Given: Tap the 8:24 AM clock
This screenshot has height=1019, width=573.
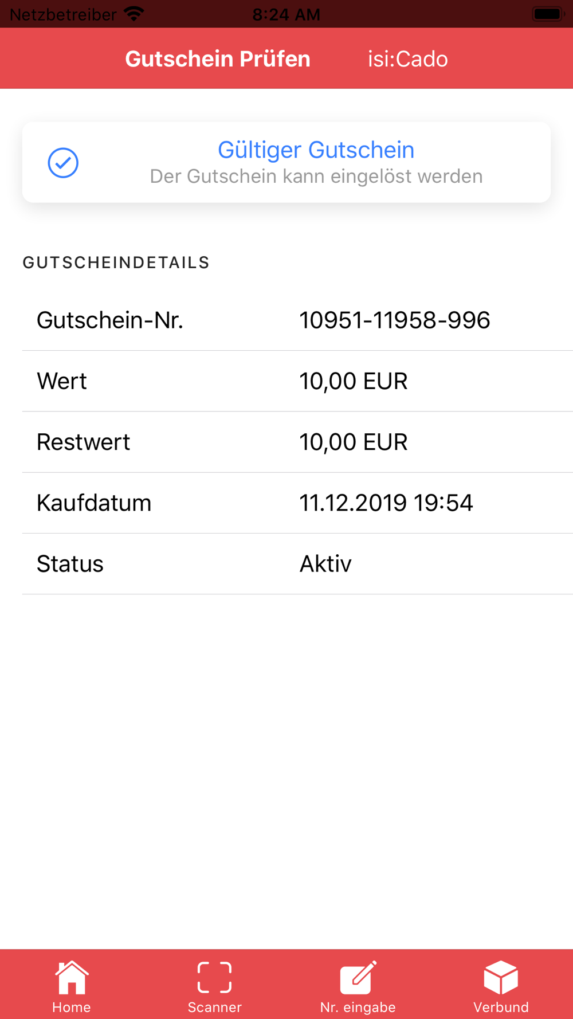Looking at the screenshot, I should [286, 14].
